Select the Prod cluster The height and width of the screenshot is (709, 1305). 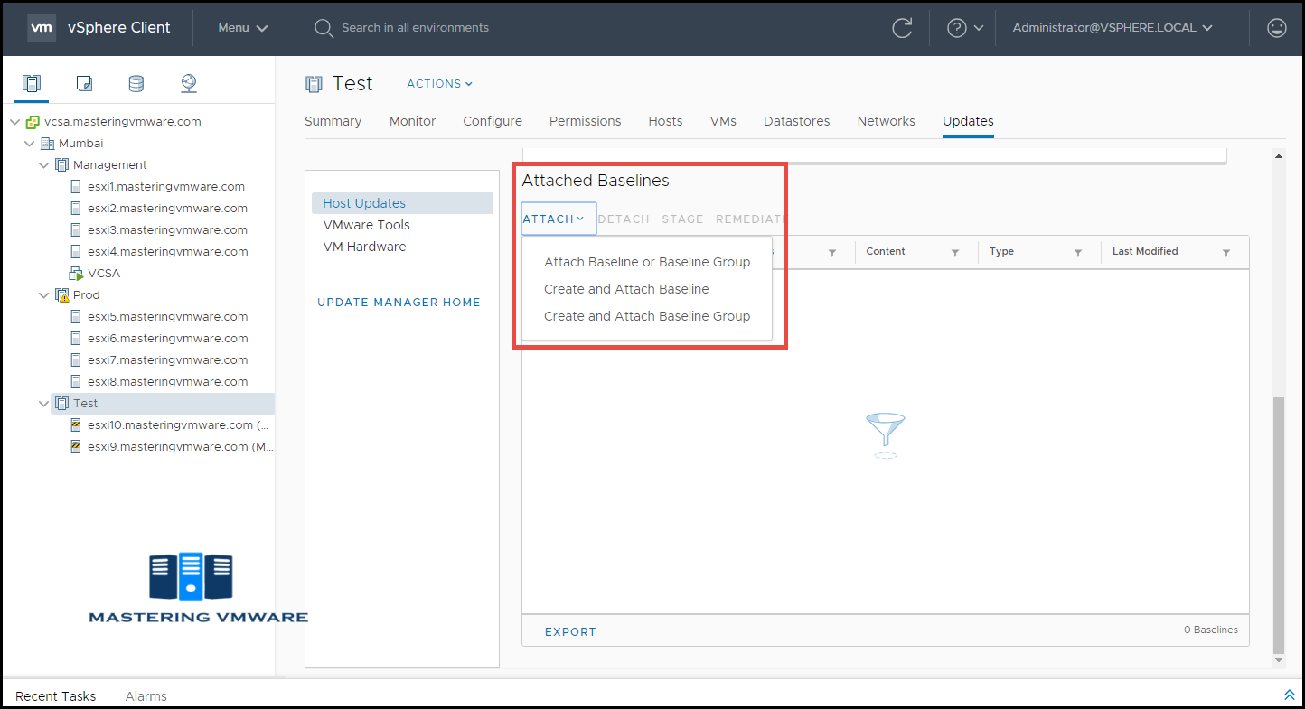click(86, 295)
